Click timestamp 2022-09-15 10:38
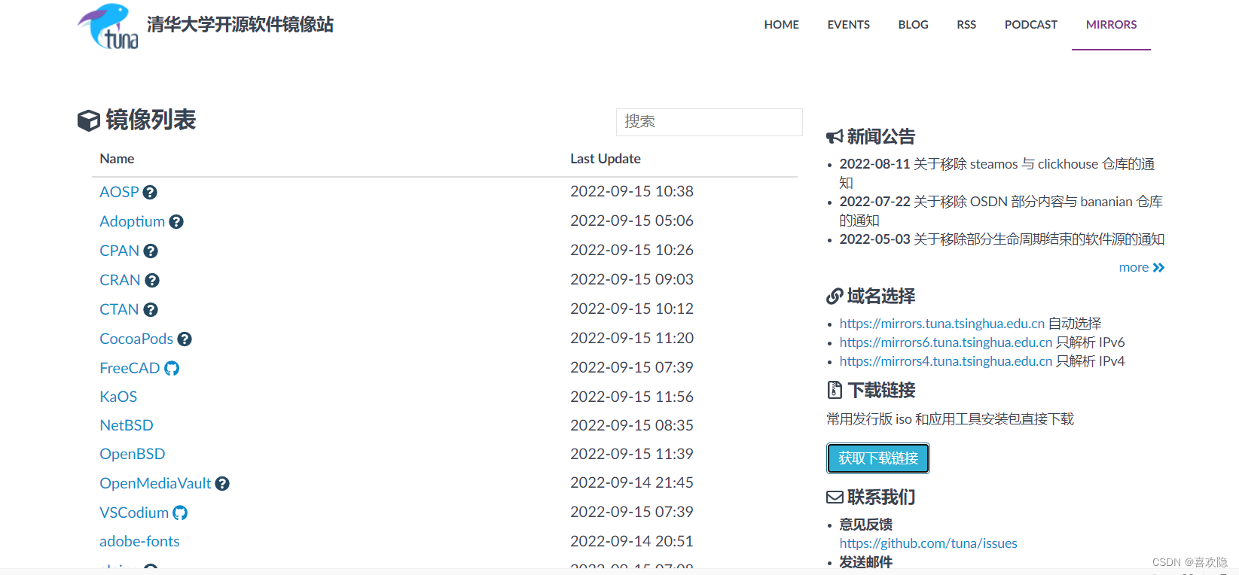 tap(632, 191)
